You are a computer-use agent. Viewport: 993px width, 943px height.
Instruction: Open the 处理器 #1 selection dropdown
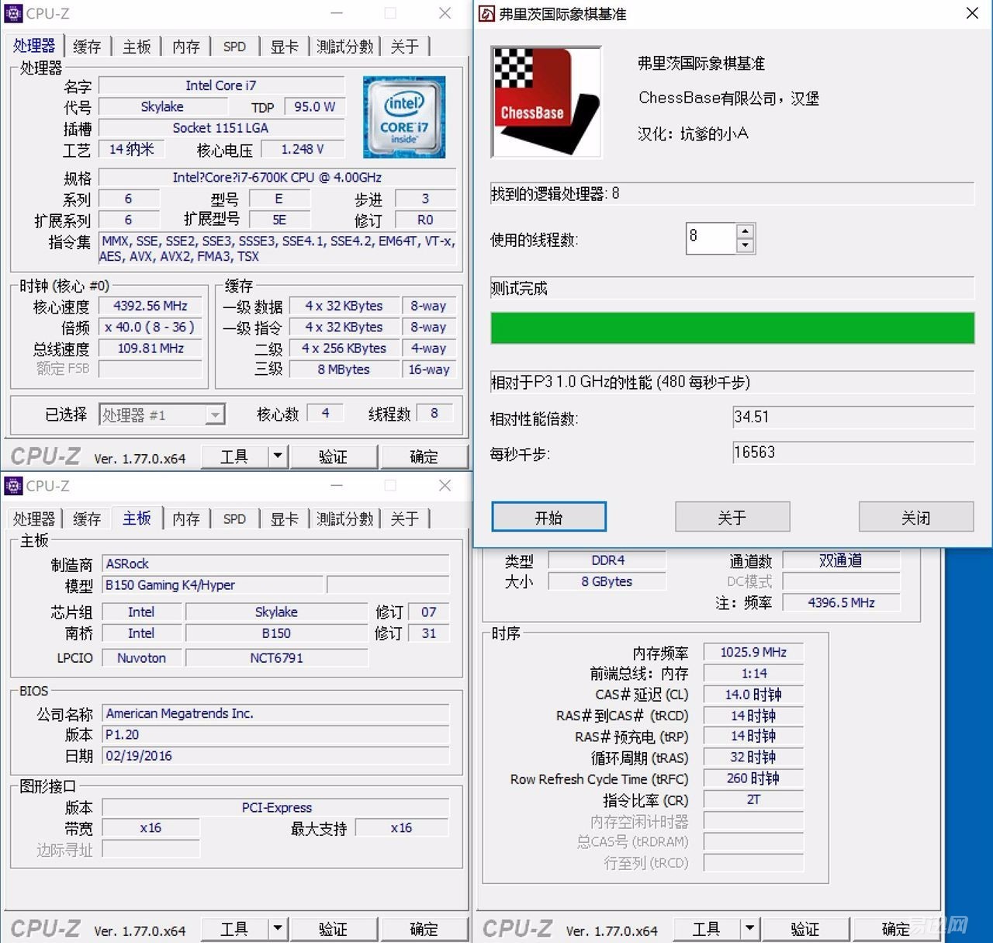tap(215, 415)
